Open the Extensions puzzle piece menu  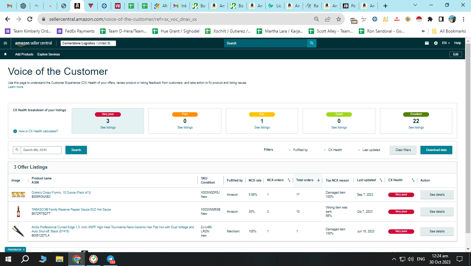[430, 19]
